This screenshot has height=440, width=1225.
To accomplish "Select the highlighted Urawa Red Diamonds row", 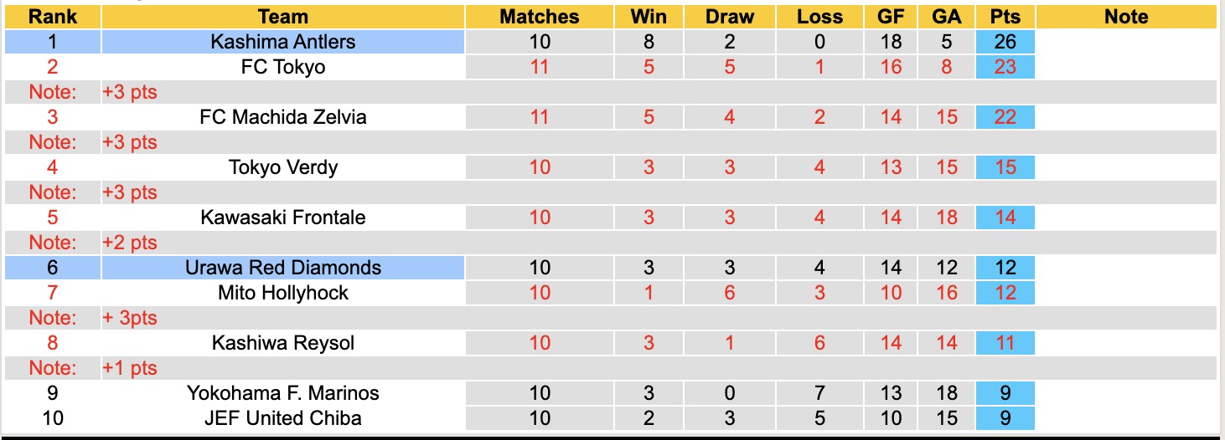I will (283, 268).
